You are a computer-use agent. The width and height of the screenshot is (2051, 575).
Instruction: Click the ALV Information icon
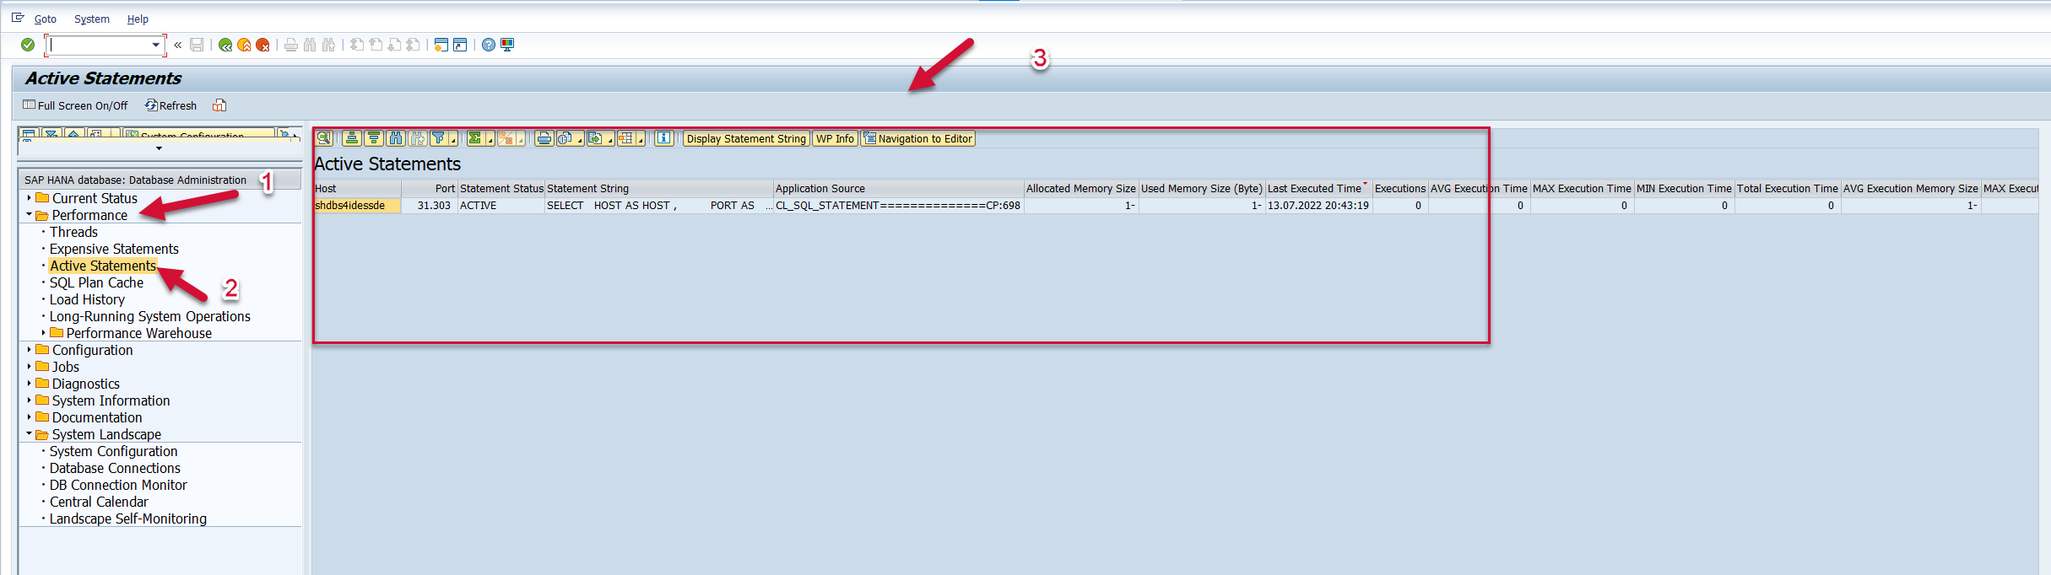coord(664,138)
